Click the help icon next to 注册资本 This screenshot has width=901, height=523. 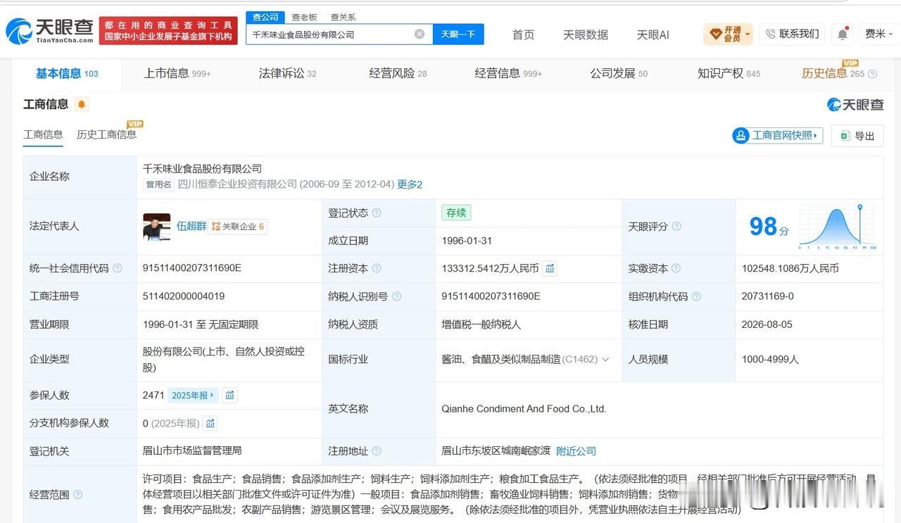click(377, 268)
